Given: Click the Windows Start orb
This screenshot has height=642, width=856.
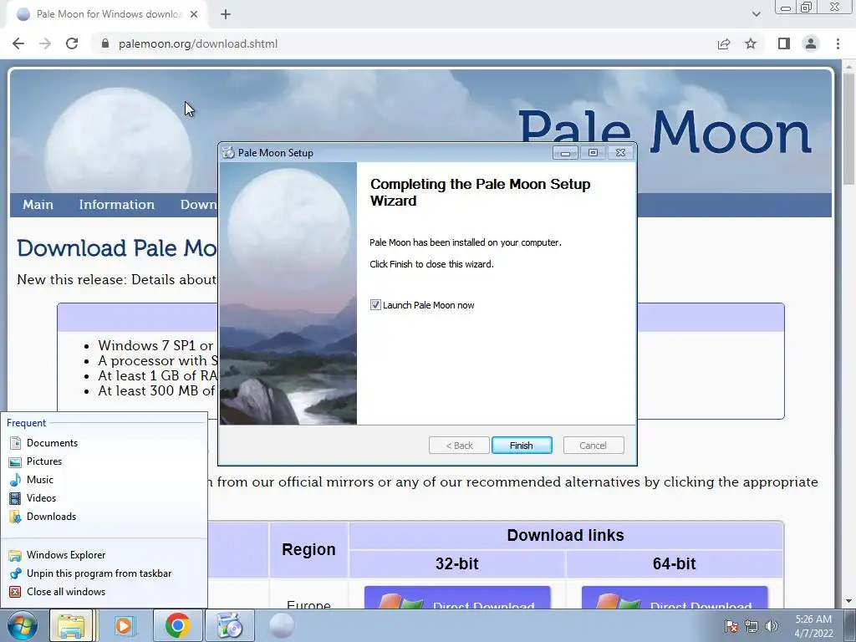Looking at the screenshot, I should pyautogui.click(x=22, y=625).
